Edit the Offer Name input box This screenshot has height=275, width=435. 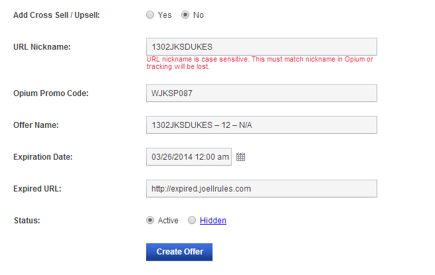(262, 125)
